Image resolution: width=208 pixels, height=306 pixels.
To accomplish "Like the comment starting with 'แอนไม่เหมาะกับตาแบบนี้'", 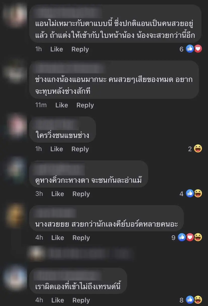I will (x=57, y=49).
